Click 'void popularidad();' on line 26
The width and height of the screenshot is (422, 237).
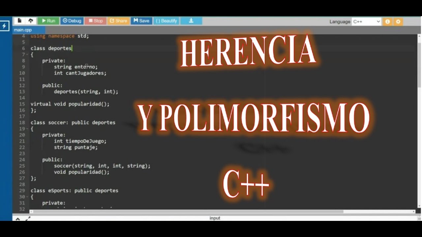click(82, 172)
